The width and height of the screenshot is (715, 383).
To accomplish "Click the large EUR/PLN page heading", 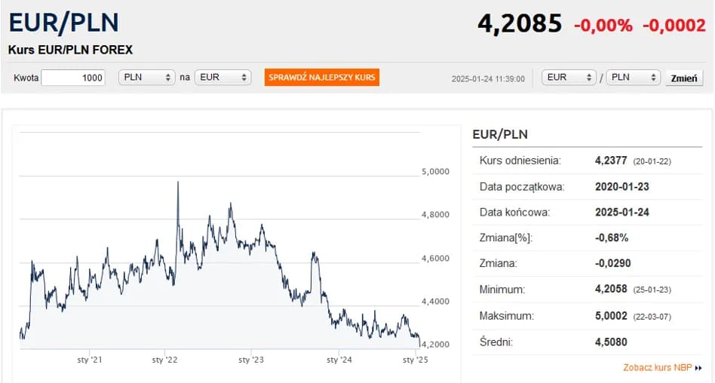I will 64,23.
